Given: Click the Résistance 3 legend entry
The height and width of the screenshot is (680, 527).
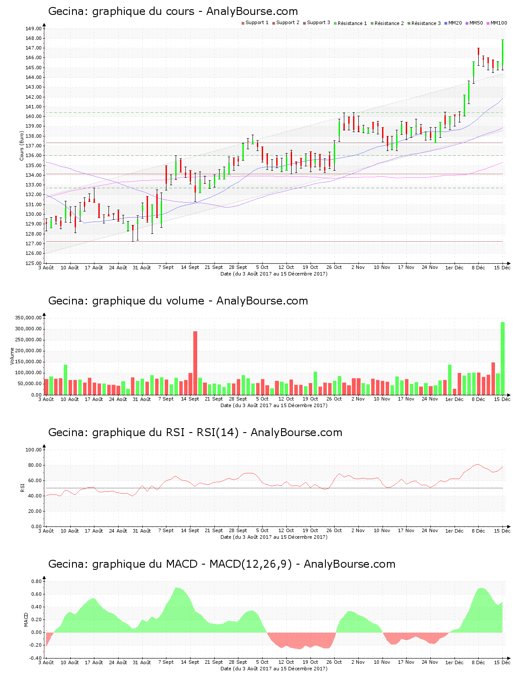Looking at the screenshot, I should click(x=424, y=23).
